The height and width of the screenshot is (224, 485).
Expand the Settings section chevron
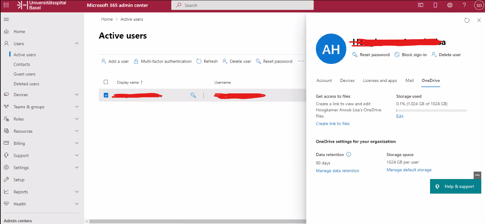[77, 167]
